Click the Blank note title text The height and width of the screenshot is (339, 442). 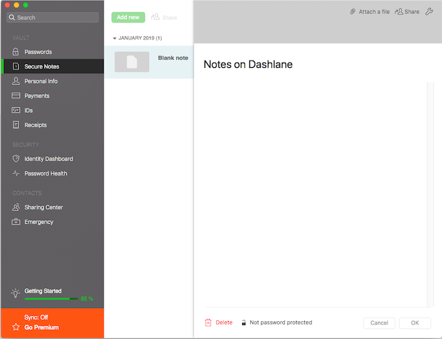(173, 58)
